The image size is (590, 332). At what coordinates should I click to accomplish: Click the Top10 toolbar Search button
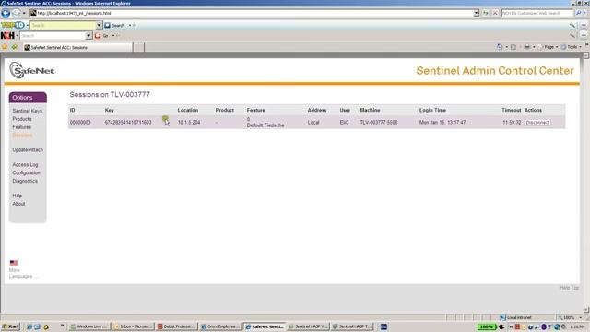pyautogui.click(x=115, y=25)
